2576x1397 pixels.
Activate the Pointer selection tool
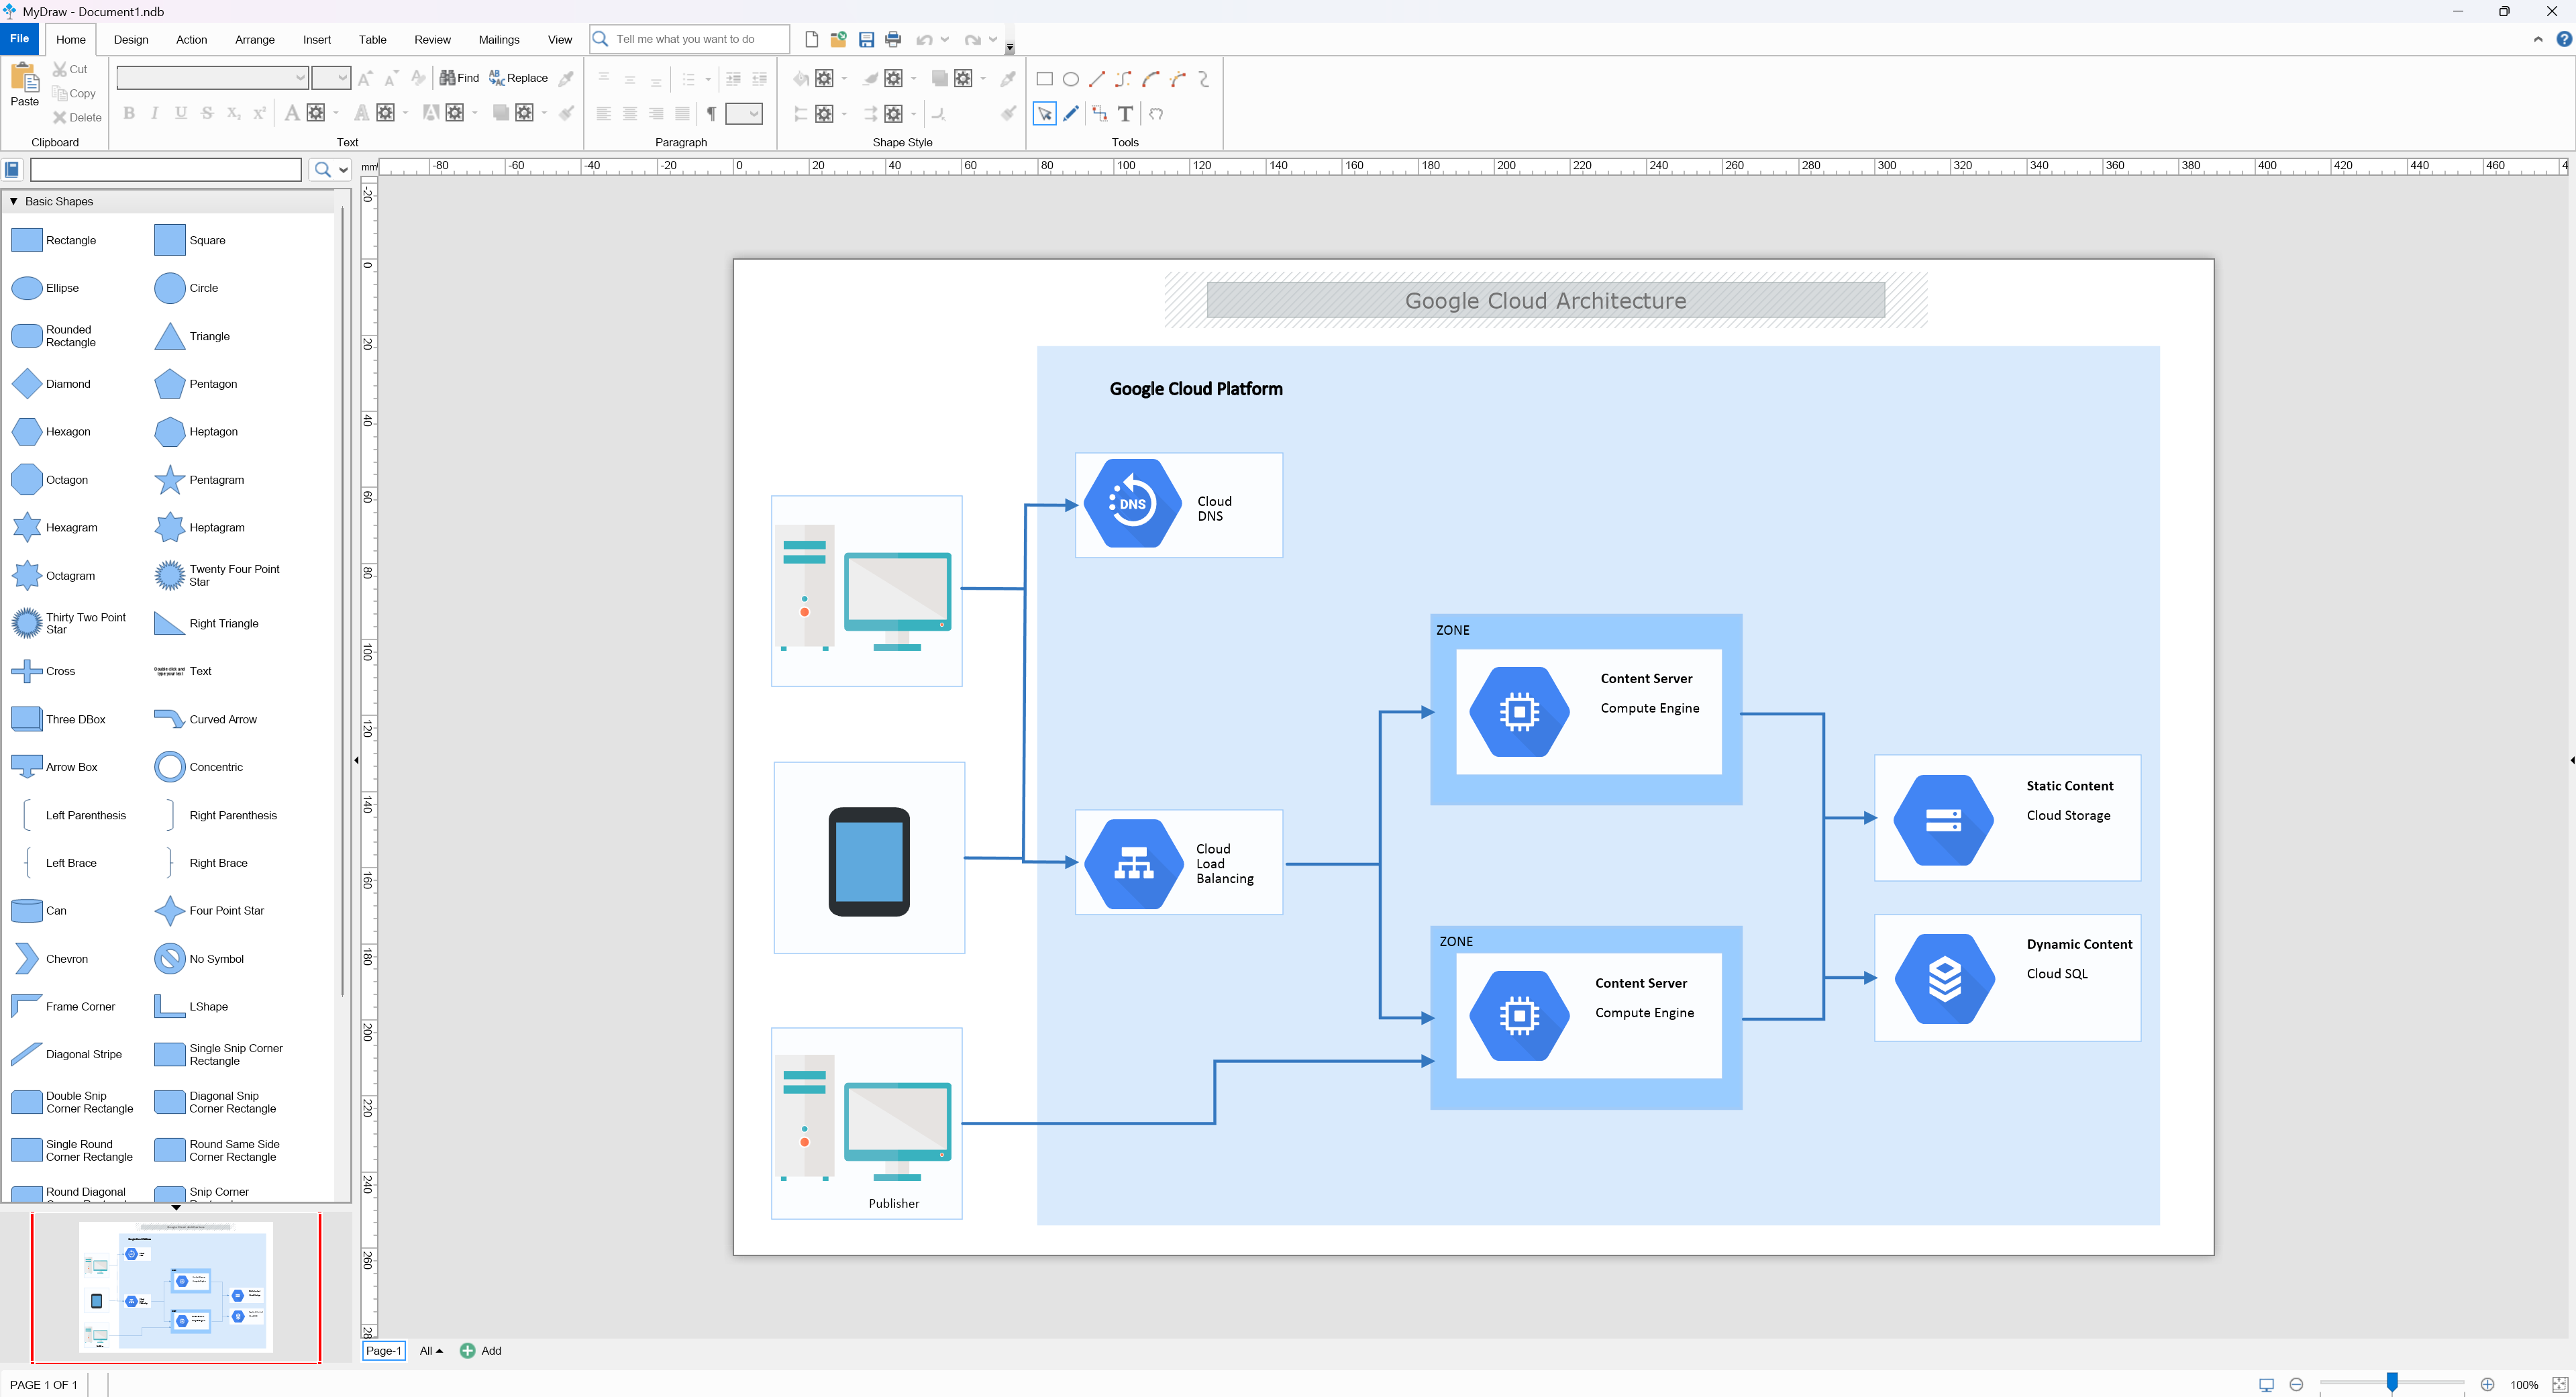click(x=1044, y=114)
